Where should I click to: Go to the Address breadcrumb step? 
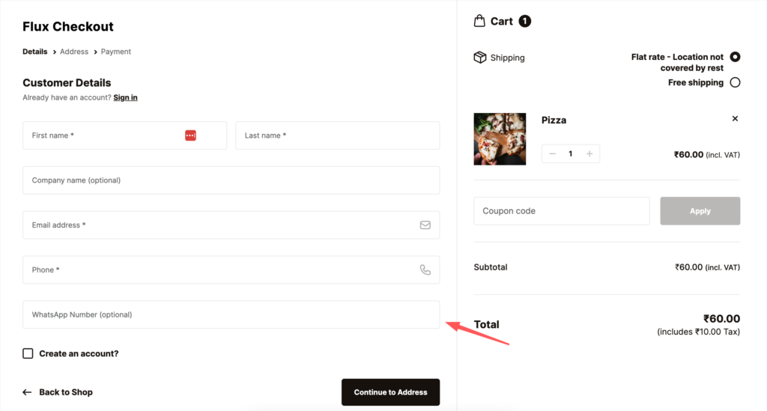[x=74, y=52]
